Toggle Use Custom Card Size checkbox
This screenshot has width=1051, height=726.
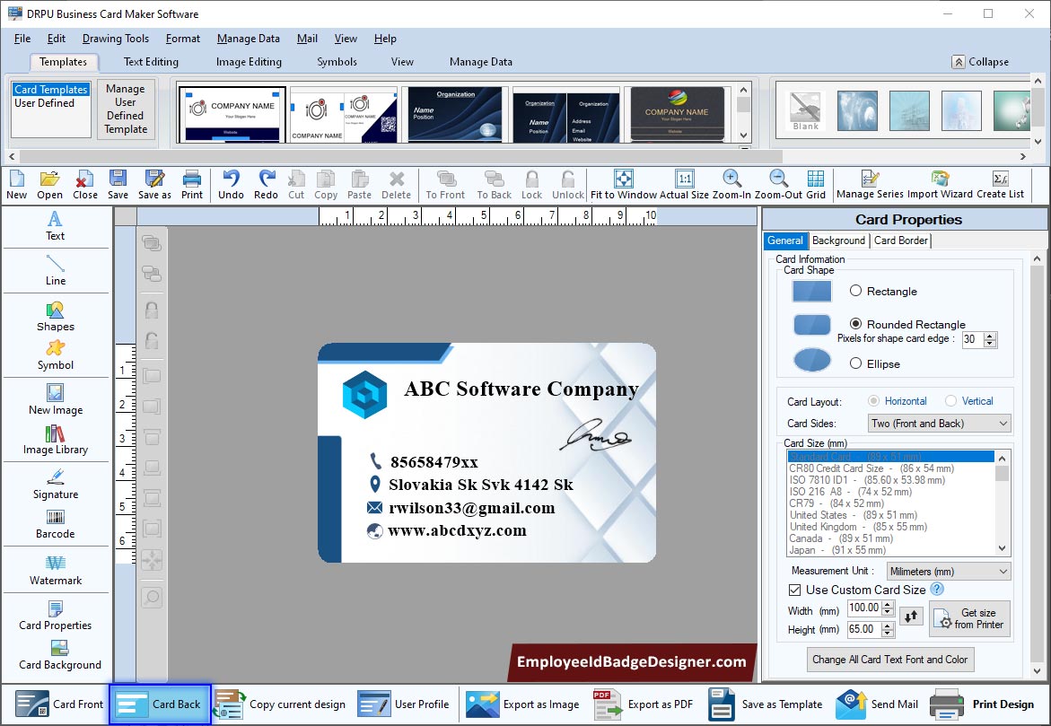(x=795, y=590)
